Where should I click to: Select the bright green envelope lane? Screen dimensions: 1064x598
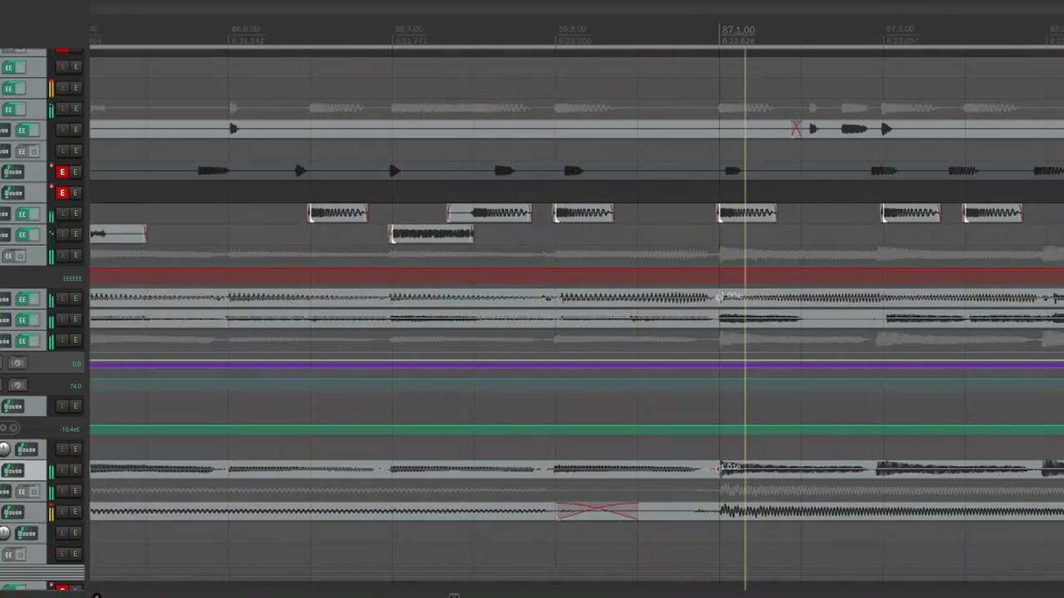[x=499, y=429]
